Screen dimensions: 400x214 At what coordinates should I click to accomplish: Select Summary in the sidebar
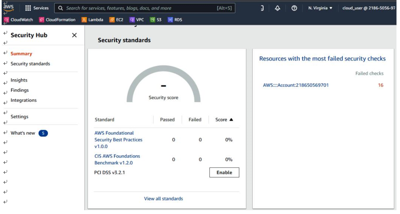click(x=21, y=54)
